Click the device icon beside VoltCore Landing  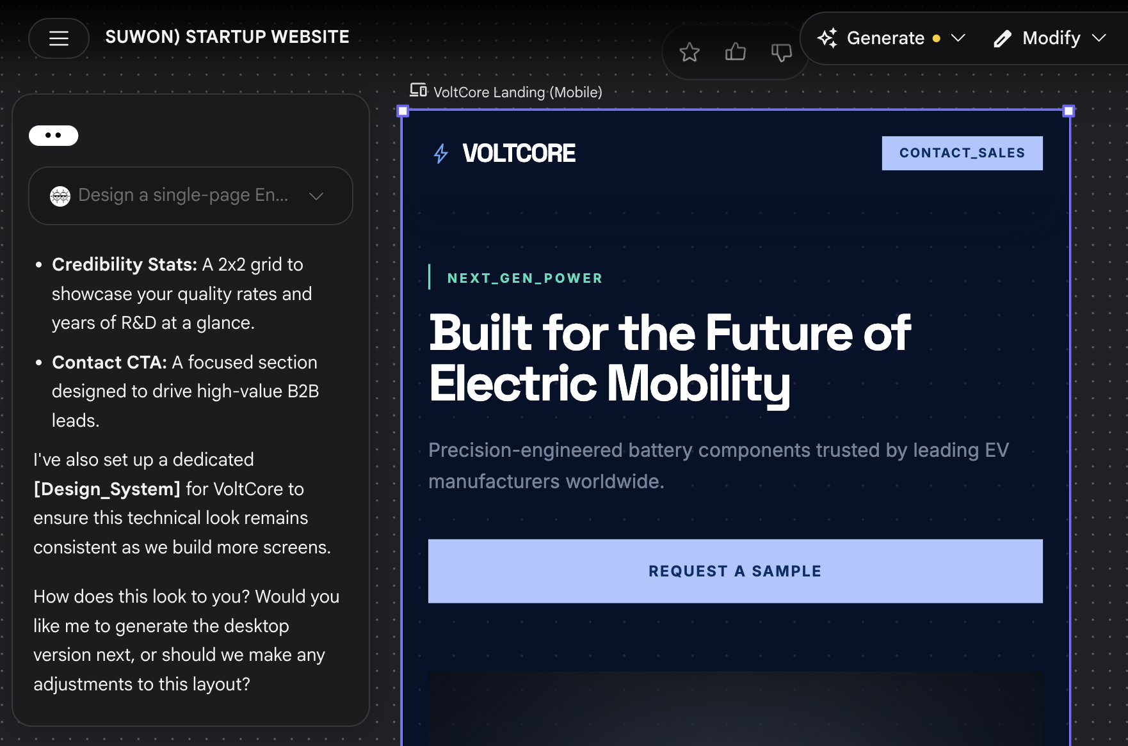(418, 90)
